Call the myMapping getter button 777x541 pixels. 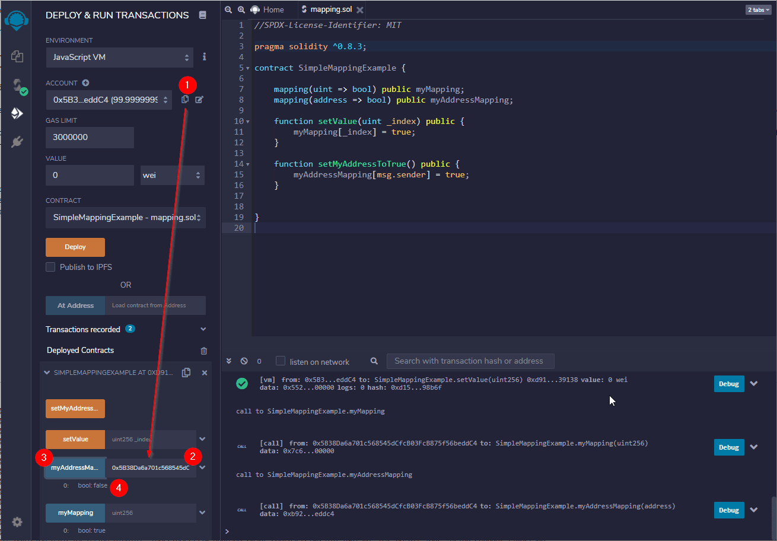coord(75,513)
